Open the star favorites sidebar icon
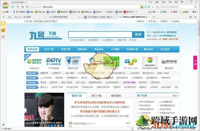This screenshot has height=131, width=200. [x=3, y=24]
